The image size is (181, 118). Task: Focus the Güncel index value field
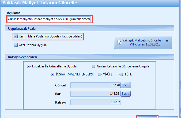click(x=95, y=85)
